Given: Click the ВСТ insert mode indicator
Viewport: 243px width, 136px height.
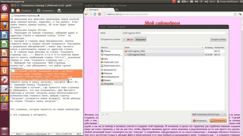Looking at the screenshot, I should [79, 134].
